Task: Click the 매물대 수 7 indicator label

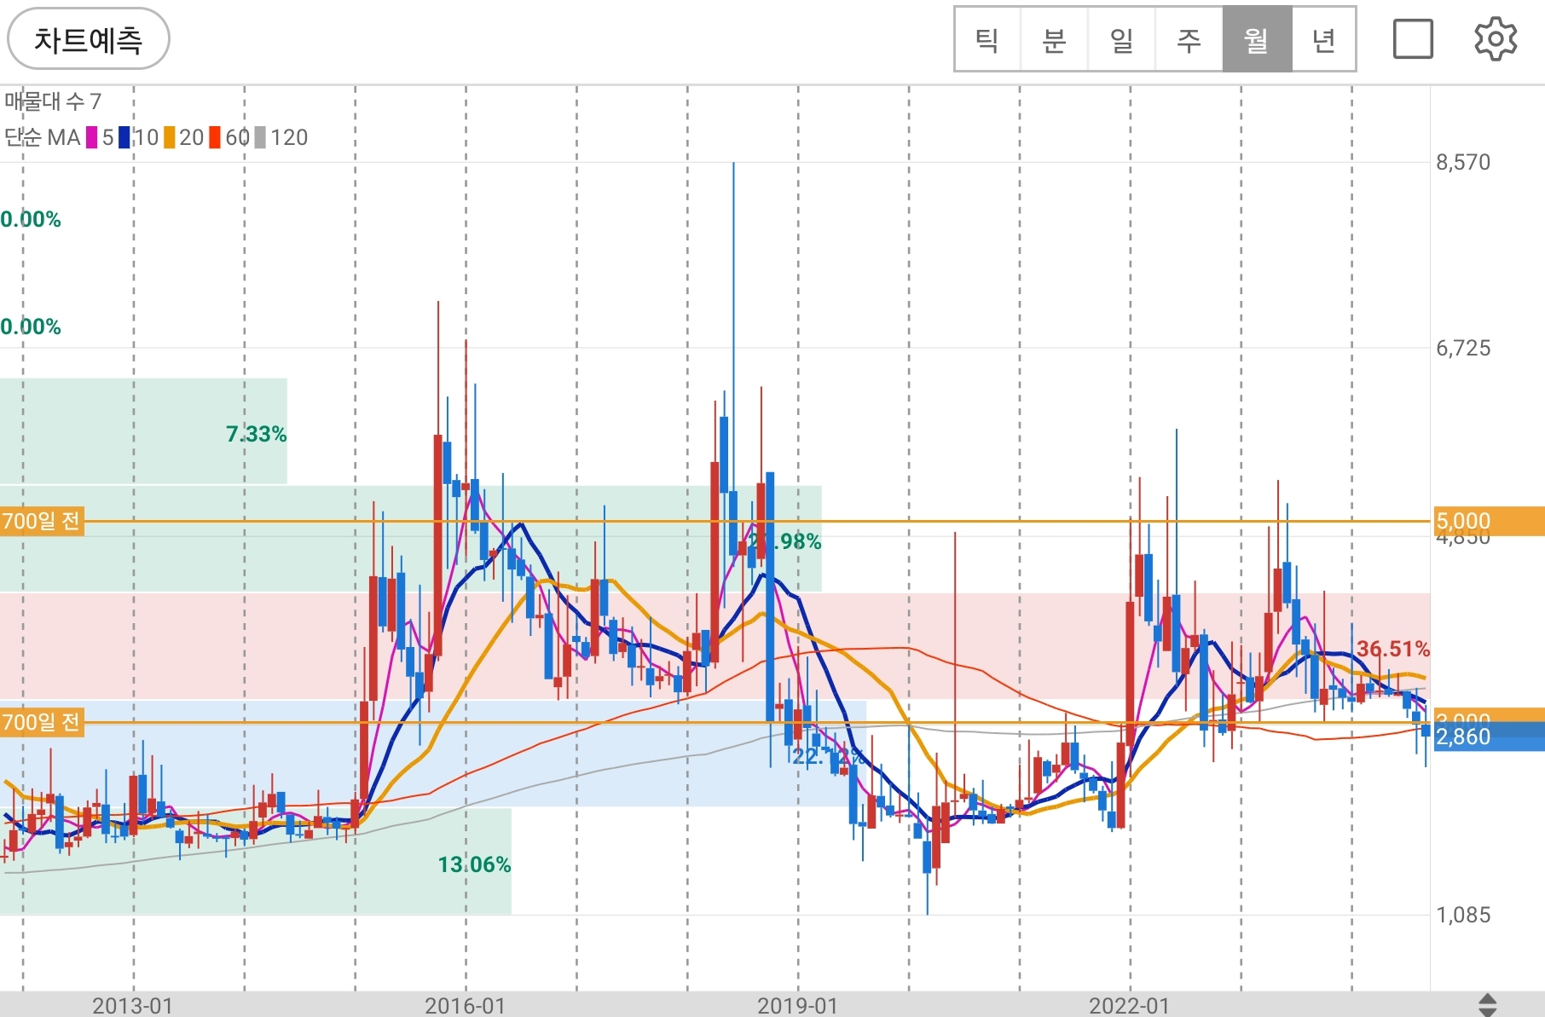Action: click(x=53, y=101)
